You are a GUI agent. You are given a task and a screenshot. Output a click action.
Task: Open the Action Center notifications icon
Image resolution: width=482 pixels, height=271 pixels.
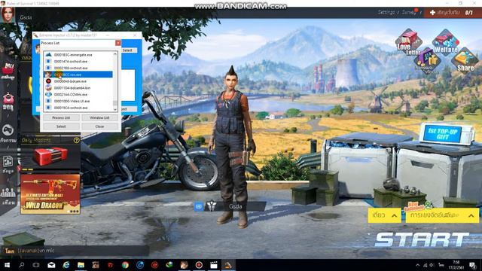click(473, 265)
